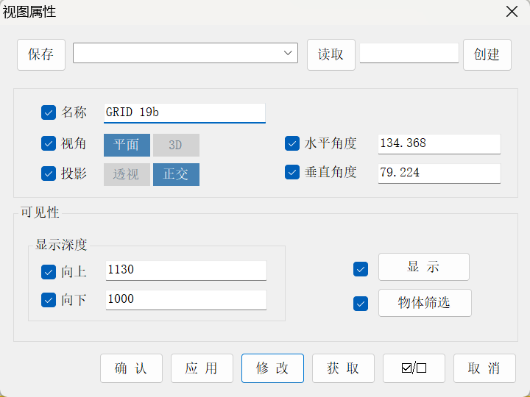530x397 pixels.
Task: Click the 保存 button
Action: coord(41,54)
